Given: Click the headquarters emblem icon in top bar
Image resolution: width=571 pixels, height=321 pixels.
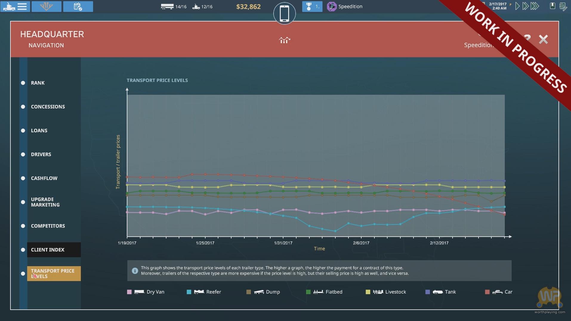Looking at the screenshot, I should click(x=46, y=6).
